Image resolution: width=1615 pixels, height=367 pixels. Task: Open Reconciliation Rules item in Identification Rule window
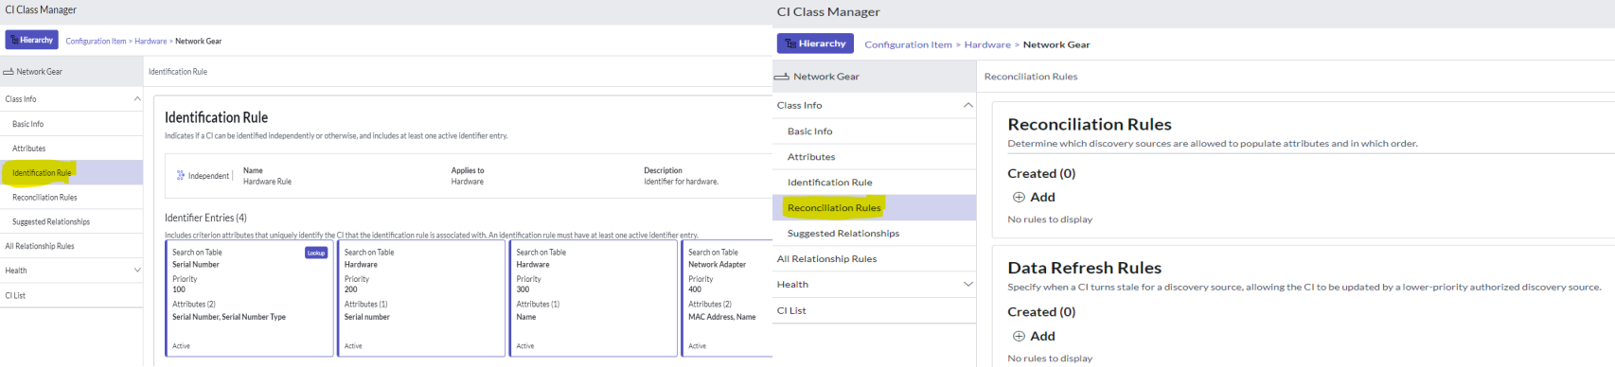71,198
